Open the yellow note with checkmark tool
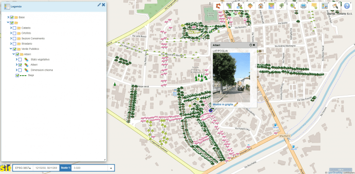 314,6
